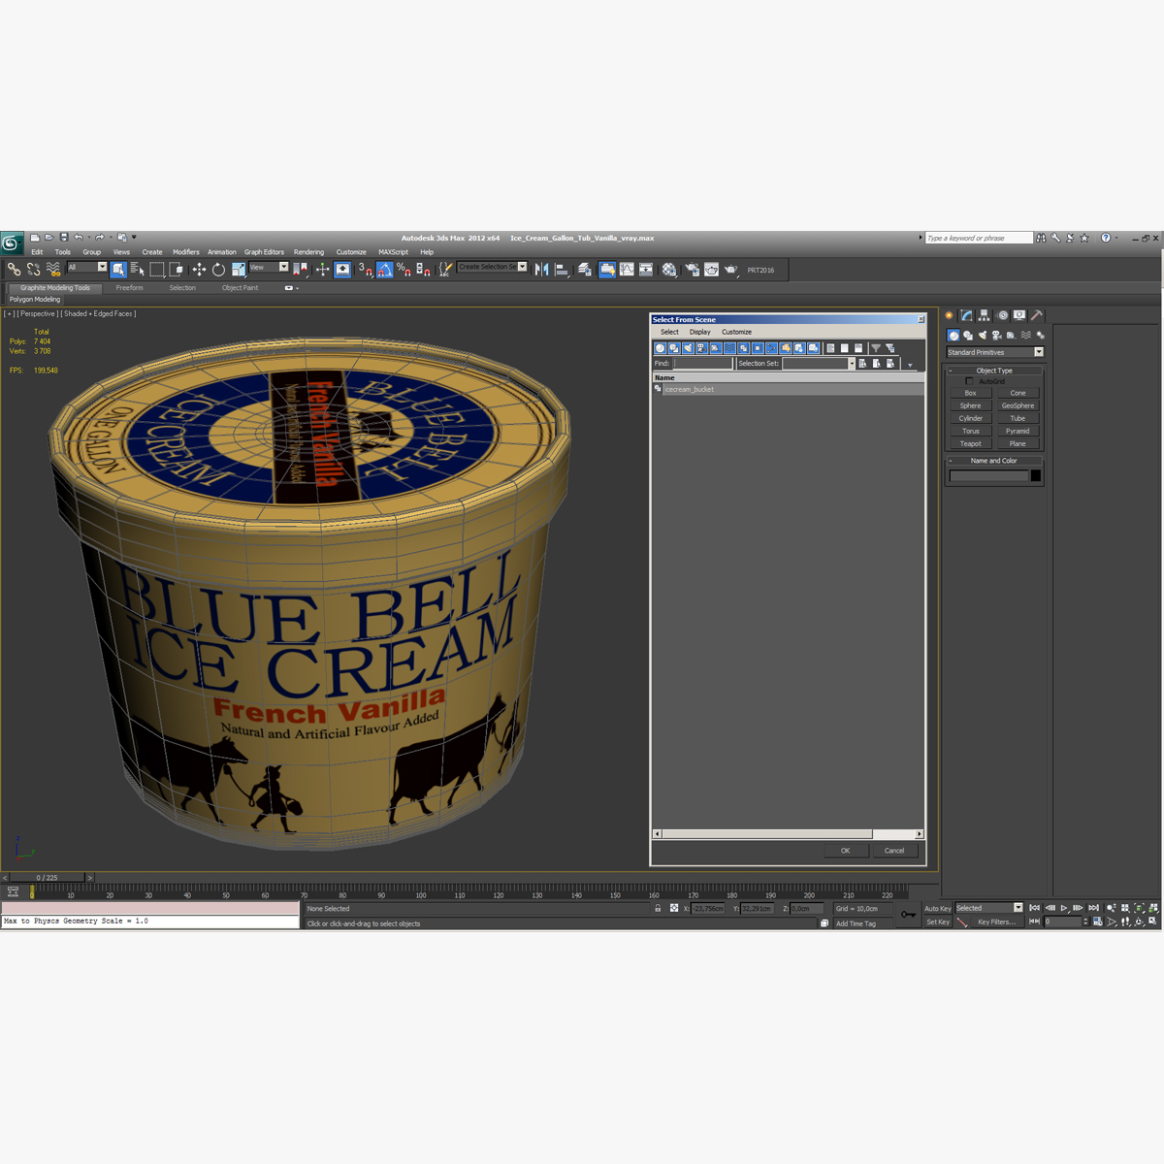Collapse the Object Type rollout
The height and width of the screenshot is (1164, 1164).
point(994,371)
